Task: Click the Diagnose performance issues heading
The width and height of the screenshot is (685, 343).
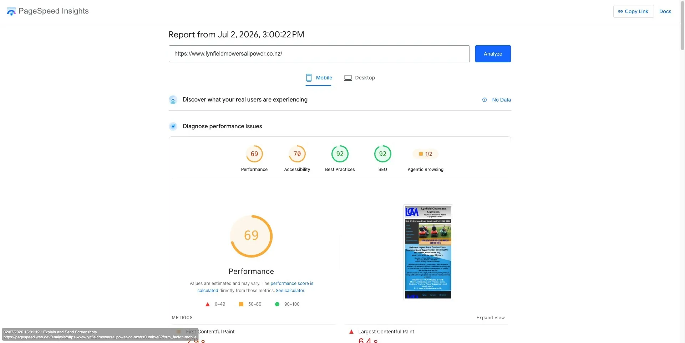Action: 222,126
